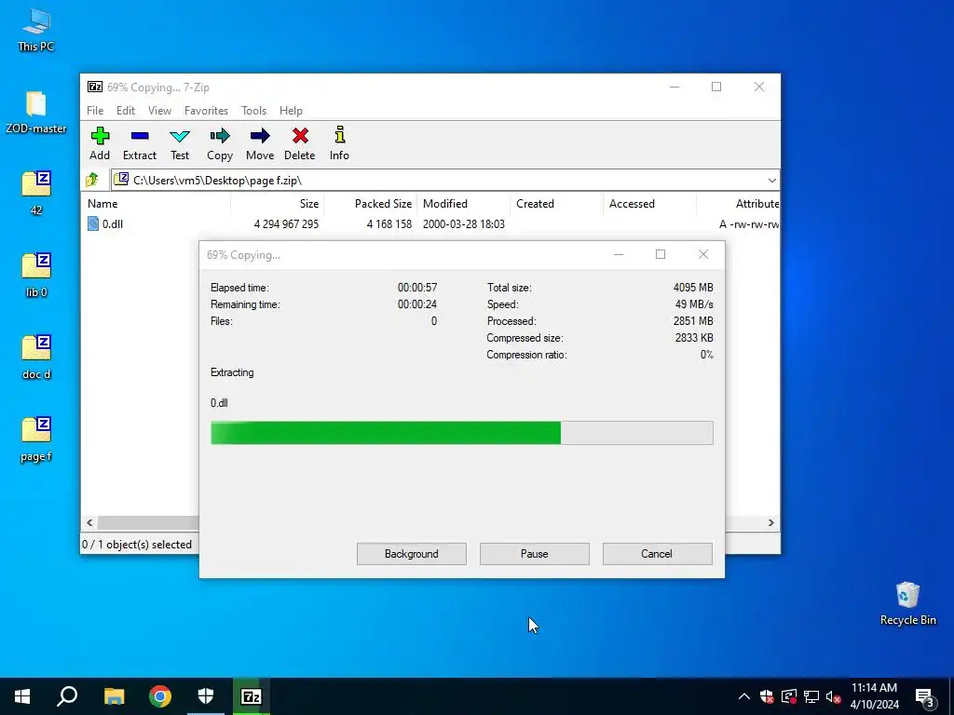The width and height of the screenshot is (954, 715).
Task: Open This PC desktop icon
Action: [36, 29]
